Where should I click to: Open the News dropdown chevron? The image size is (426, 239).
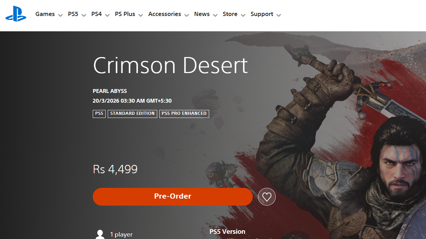pos(215,15)
